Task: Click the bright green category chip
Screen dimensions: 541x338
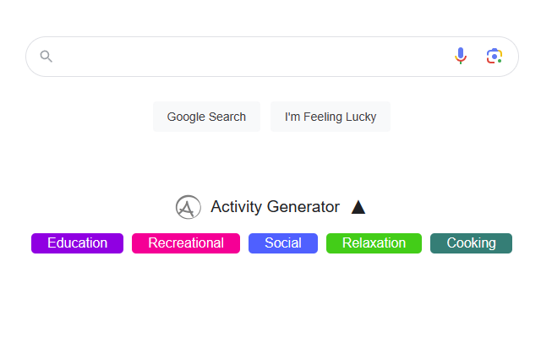Action: pos(374,243)
